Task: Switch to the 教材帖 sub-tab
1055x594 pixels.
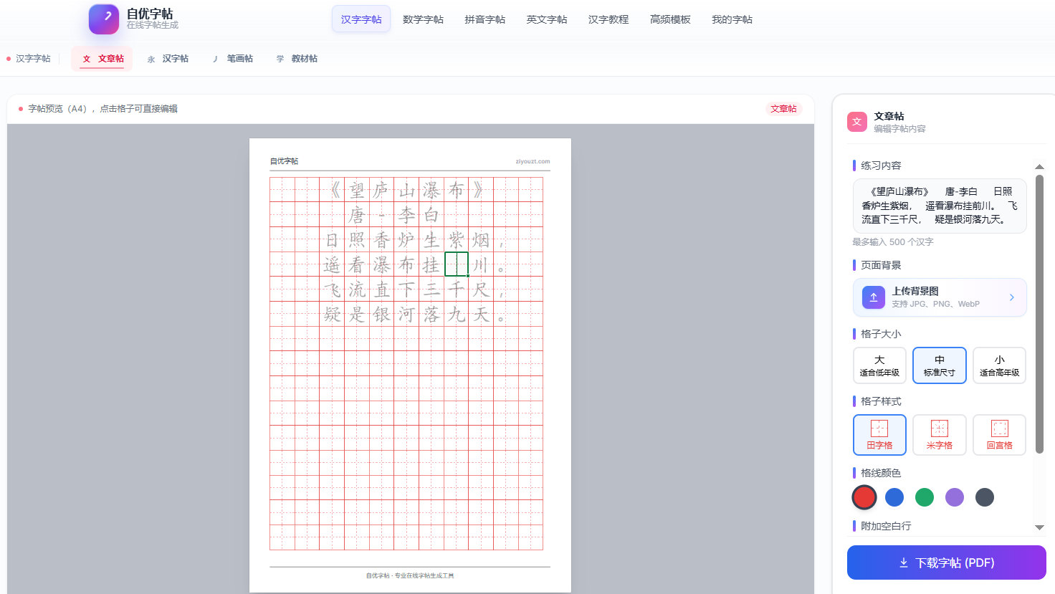Action: click(297, 59)
